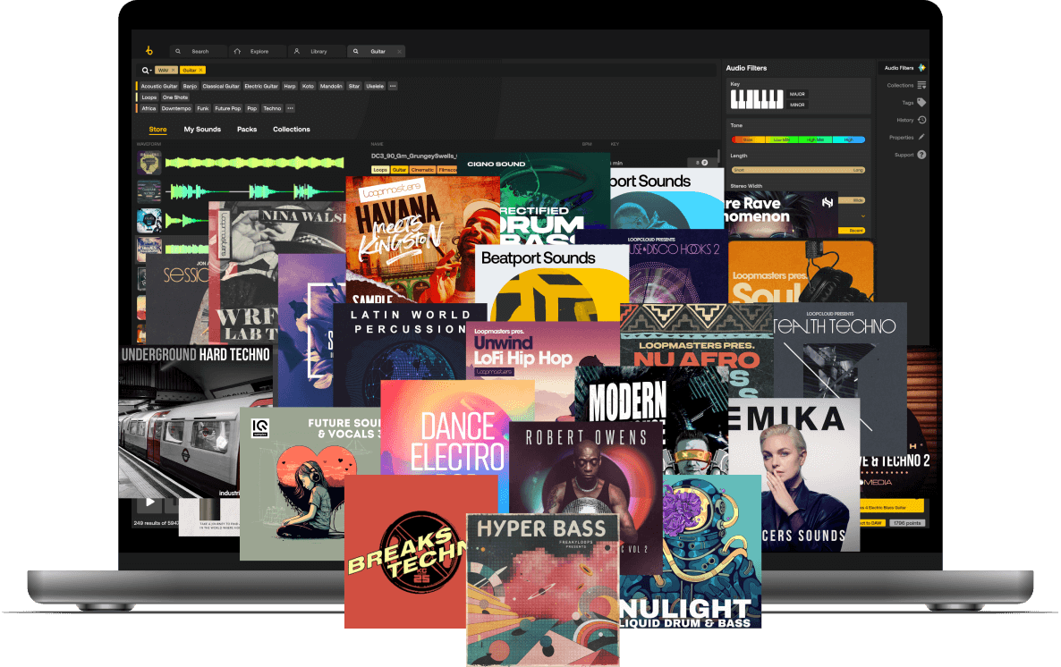The height and width of the screenshot is (667, 1061).
Task: Open the History clock icon
Action: pyautogui.click(x=921, y=120)
